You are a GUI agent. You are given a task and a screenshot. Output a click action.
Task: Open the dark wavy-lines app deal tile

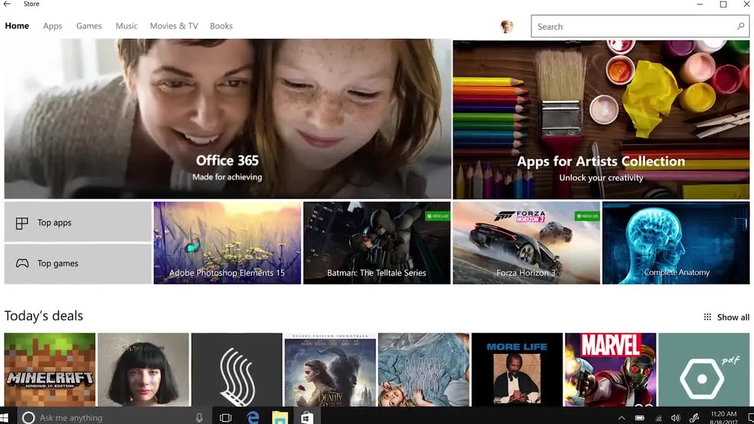237,370
